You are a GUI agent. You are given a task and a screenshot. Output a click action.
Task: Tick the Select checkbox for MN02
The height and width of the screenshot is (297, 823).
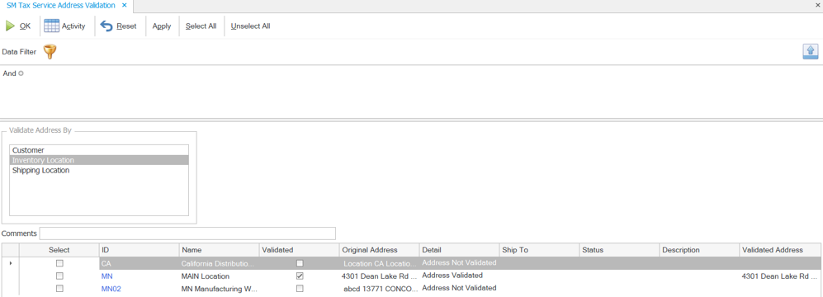pos(59,288)
